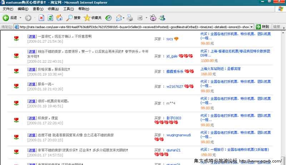Image resolution: width=286 pixels, height=165 pixels.
Task: Open buyer sycy profile link
Action: (169, 39)
